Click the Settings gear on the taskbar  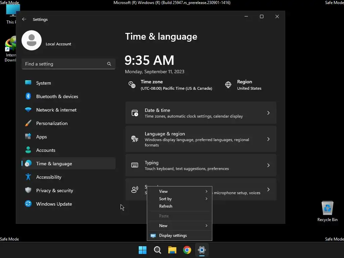202,250
